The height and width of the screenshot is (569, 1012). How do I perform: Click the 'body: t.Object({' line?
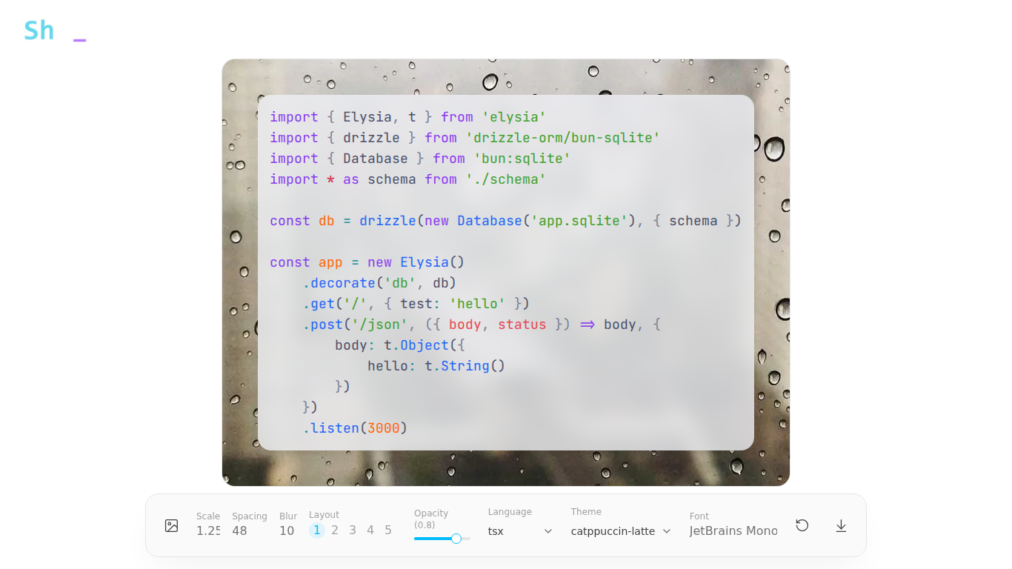(x=400, y=345)
